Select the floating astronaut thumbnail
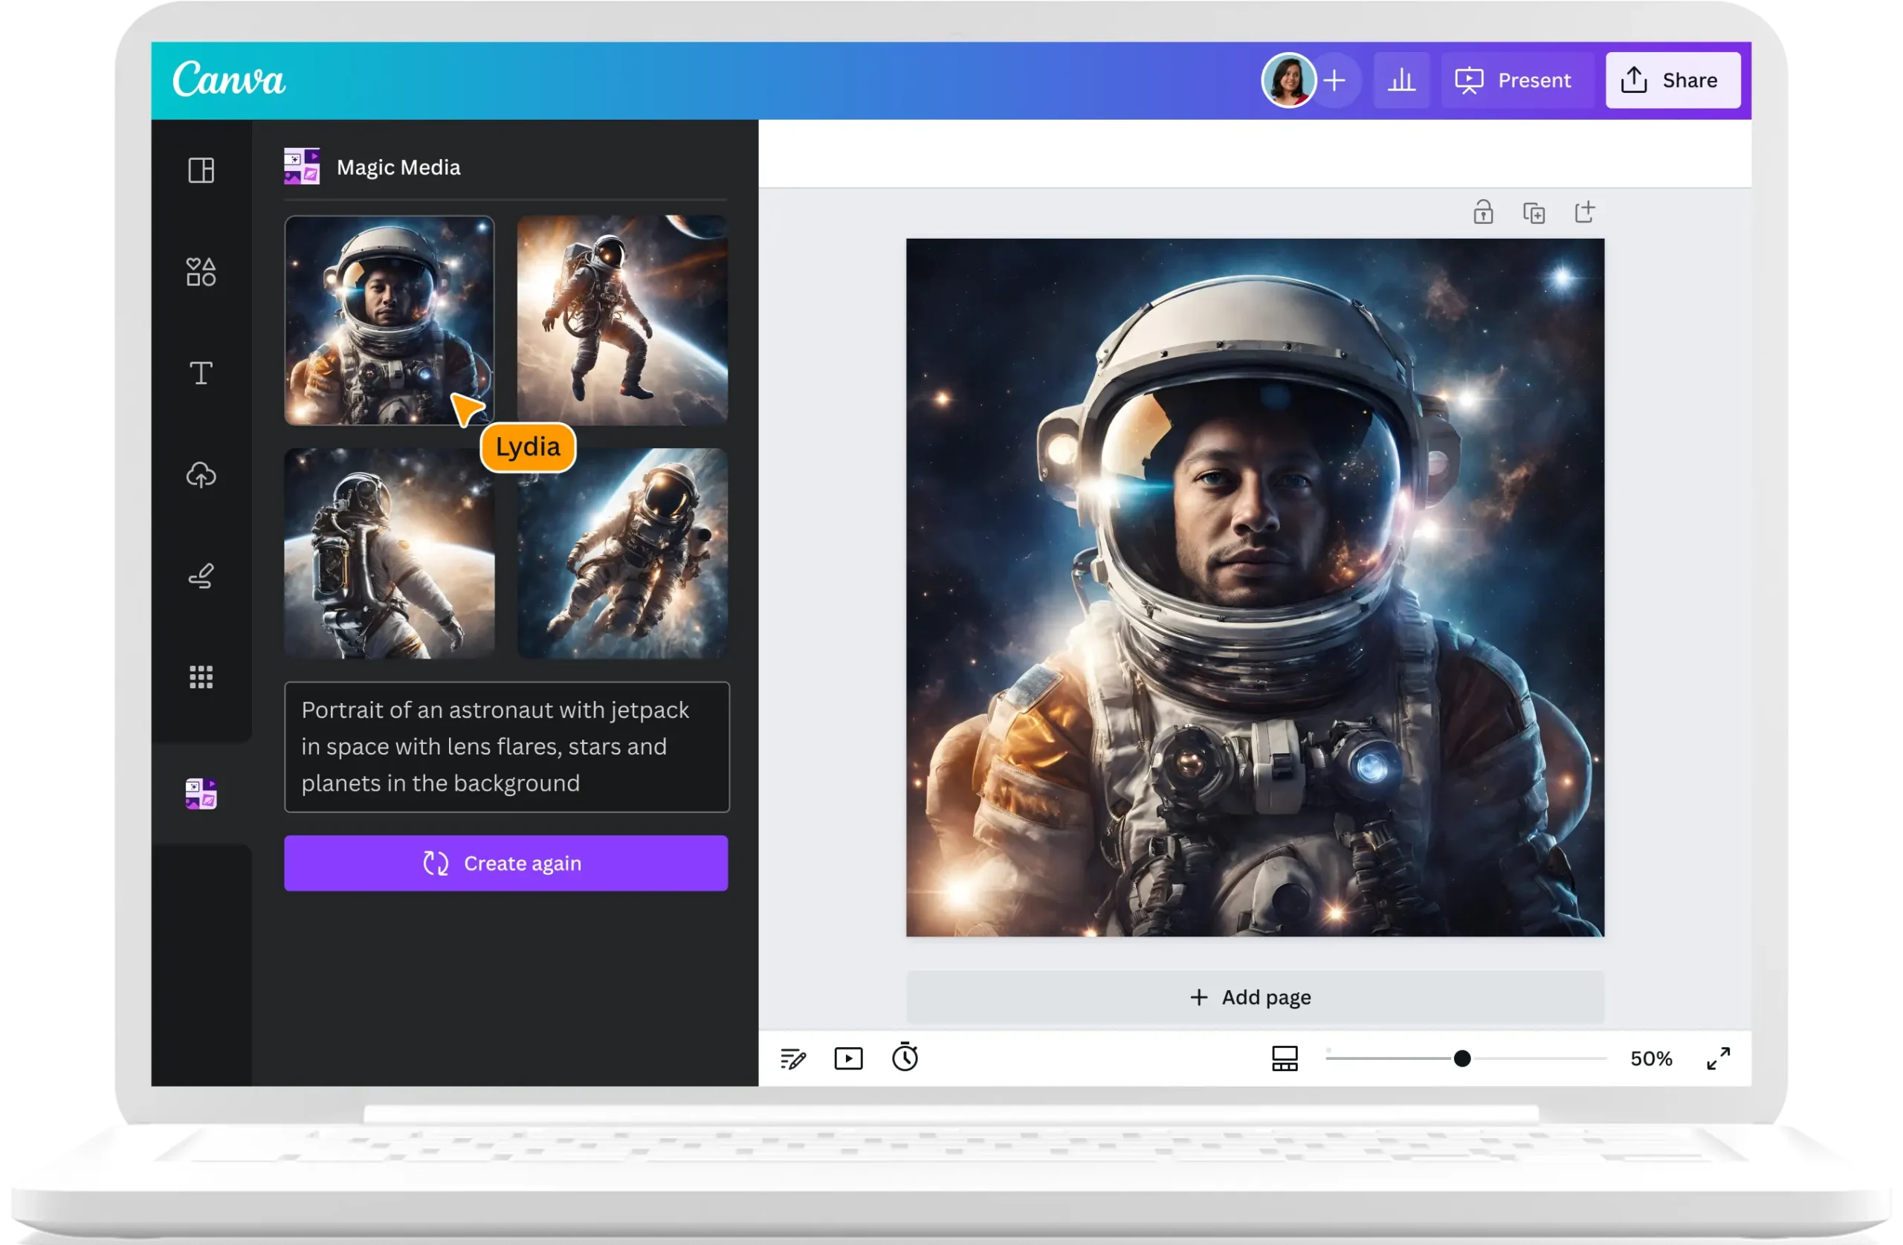The width and height of the screenshot is (1903, 1245). [622, 320]
